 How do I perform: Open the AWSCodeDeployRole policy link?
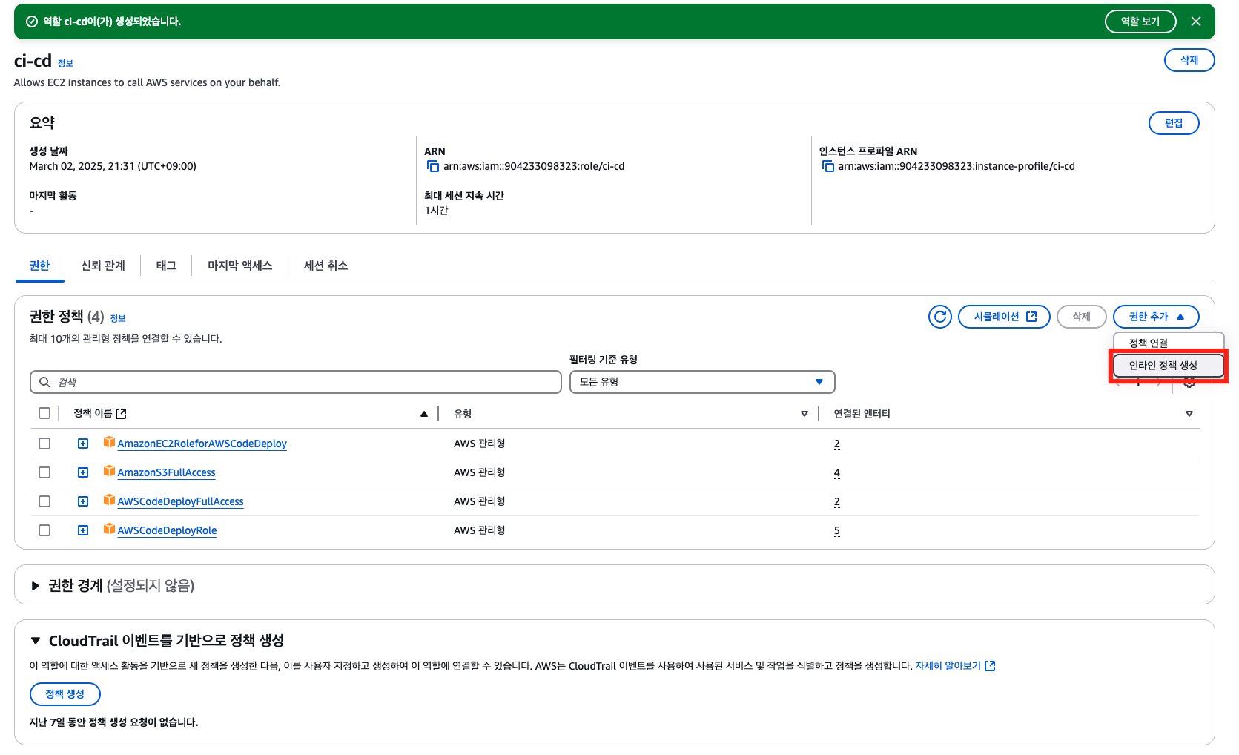tap(167, 530)
